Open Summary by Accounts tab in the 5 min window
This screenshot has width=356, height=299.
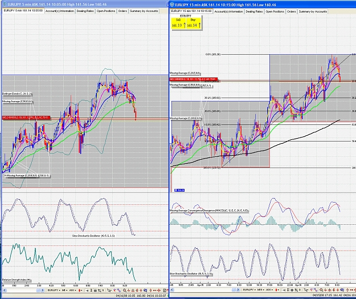click(144, 11)
